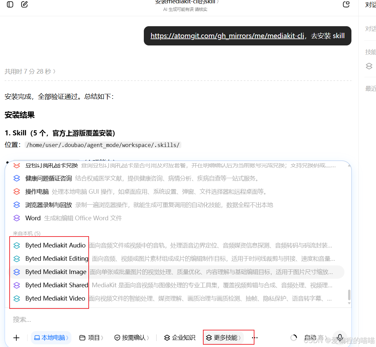Click the 企业知识 layers icon
This screenshot has height=347, width=376.
(167, 338)
